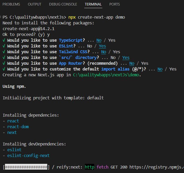Click the registry.npmjs URL in the last line
Screen dimensions: 184x173
[x=157, y=167]
